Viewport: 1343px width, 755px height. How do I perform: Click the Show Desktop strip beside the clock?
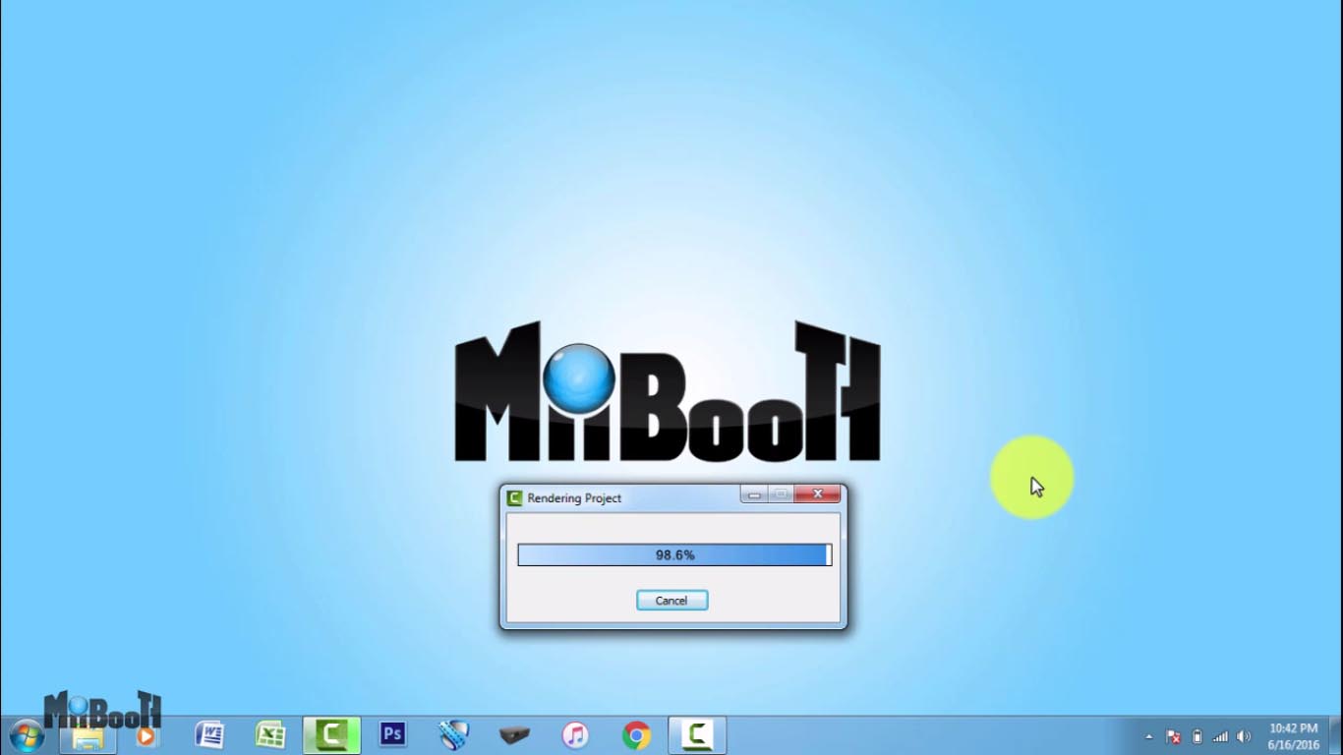1336,735
